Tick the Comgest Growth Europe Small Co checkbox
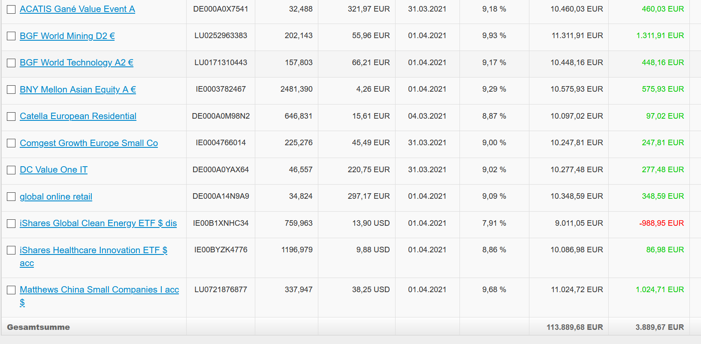 (x=11, y=143)
